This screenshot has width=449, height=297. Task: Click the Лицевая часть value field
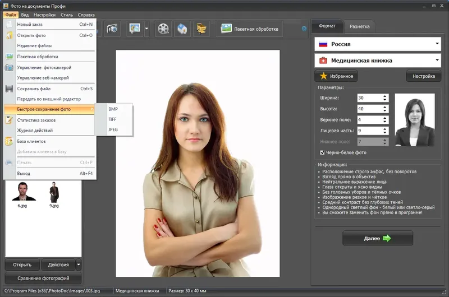tap(369, 131)
